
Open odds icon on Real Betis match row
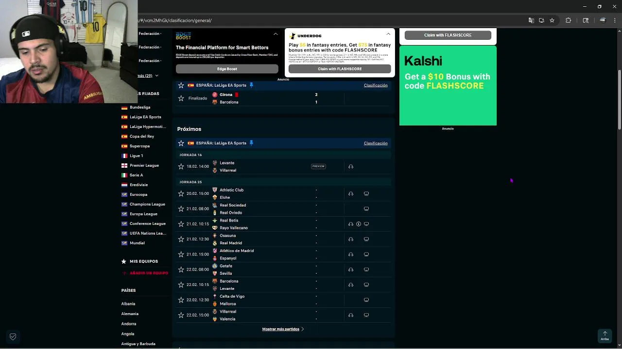[359, 224]
